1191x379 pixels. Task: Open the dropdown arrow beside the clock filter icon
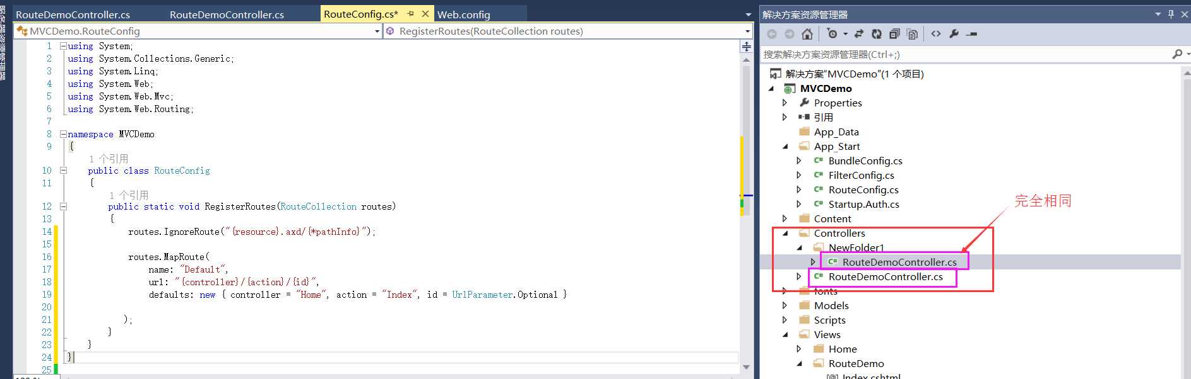(x=845, y=34)
